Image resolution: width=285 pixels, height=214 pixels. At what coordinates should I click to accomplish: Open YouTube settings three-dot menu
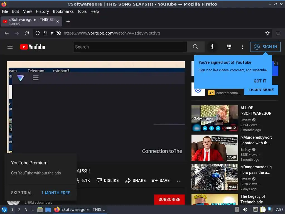tap(242, 47)
